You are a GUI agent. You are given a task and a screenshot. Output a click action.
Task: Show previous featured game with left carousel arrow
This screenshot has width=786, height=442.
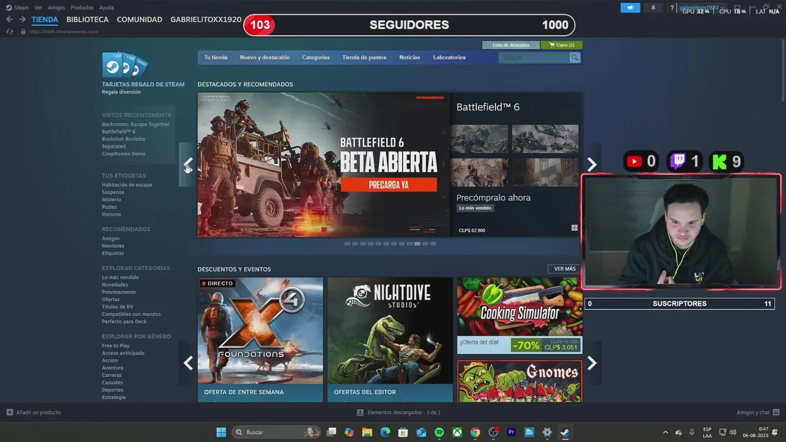(188, 165)
